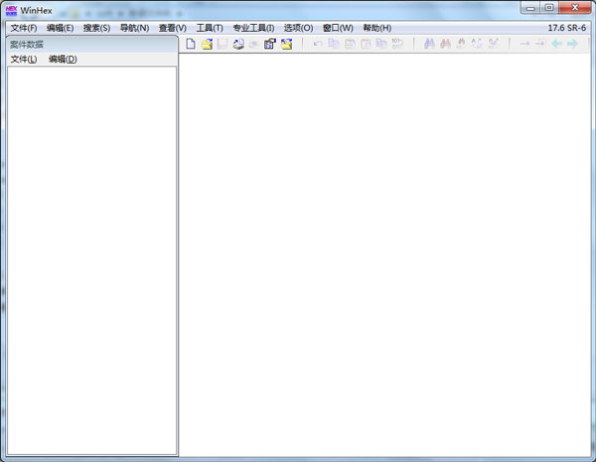Open the Properties toolbar icon
This screenshot has height=462, width=596.
coord(269,44)
